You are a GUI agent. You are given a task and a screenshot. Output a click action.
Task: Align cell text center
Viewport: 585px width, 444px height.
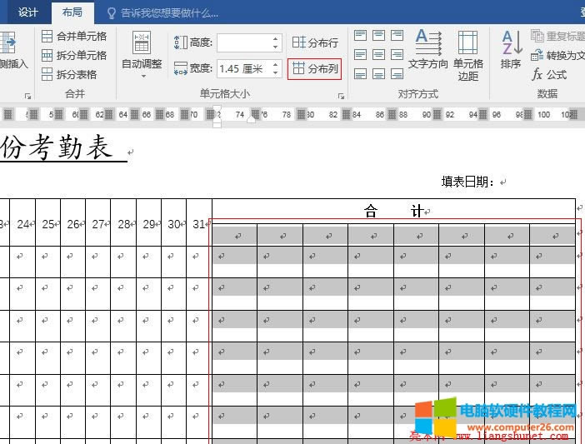pyautogui.click(x=378, y=55)
